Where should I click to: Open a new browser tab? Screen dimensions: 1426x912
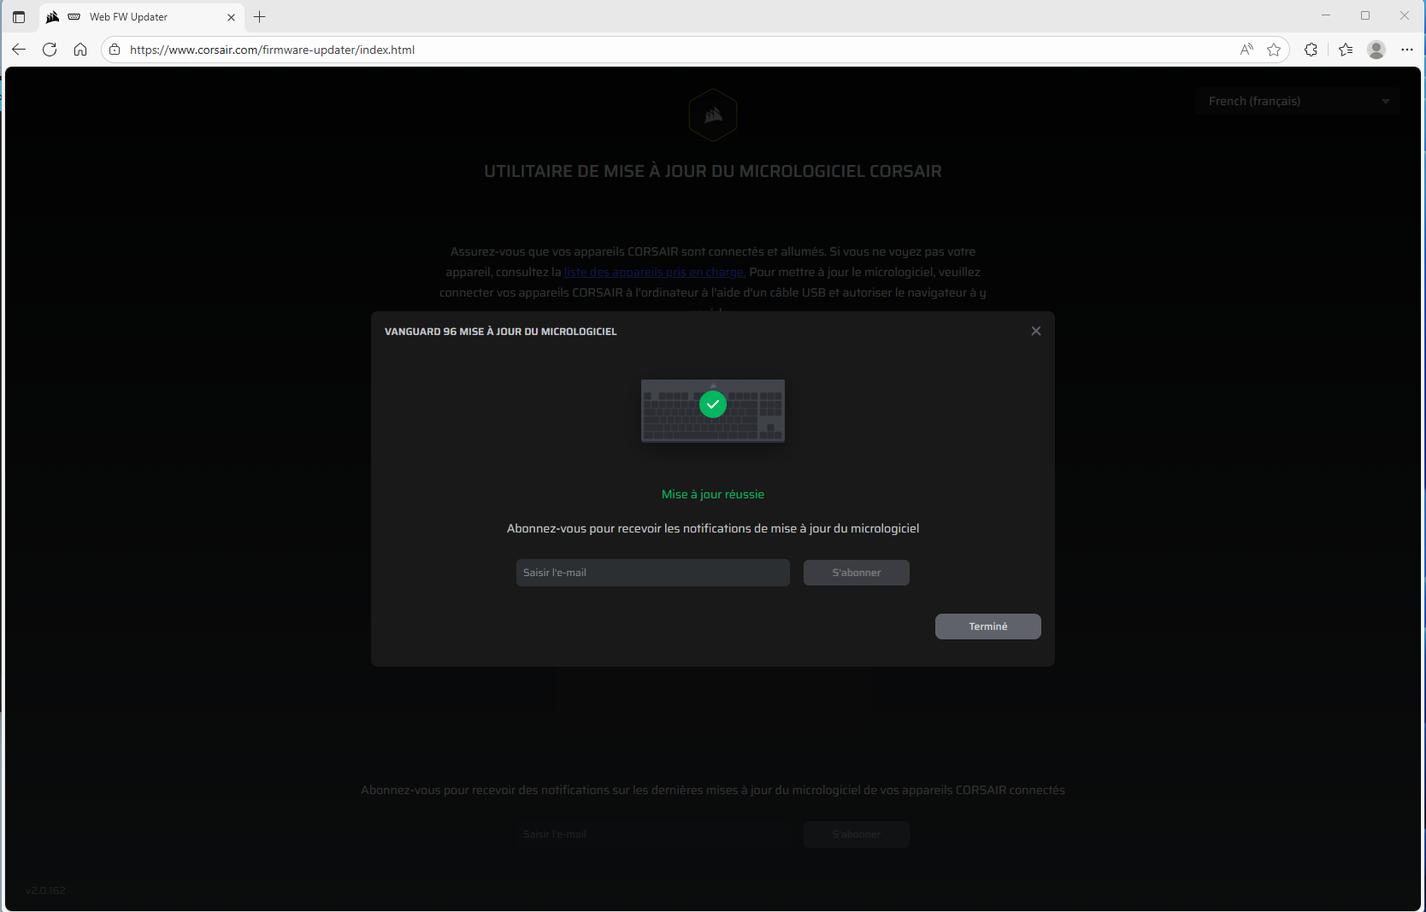point(260,17)
